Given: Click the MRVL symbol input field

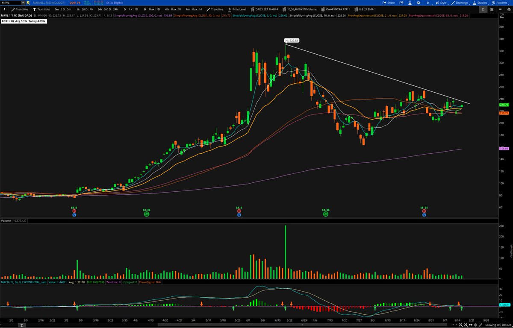Looking at the screenshot, I should 11,3.
